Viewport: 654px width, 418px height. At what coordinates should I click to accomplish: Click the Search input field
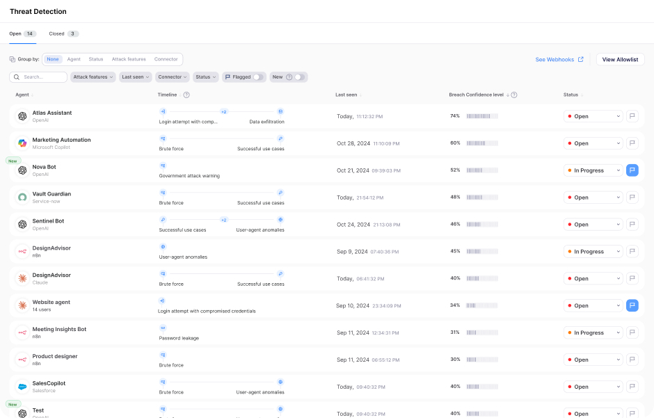tap(38, 77)
